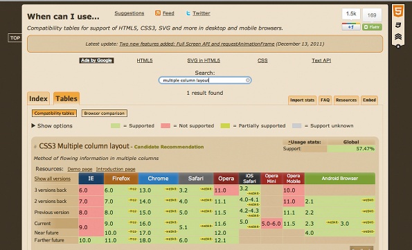Select the Compatibility tables view

[54, 114]
